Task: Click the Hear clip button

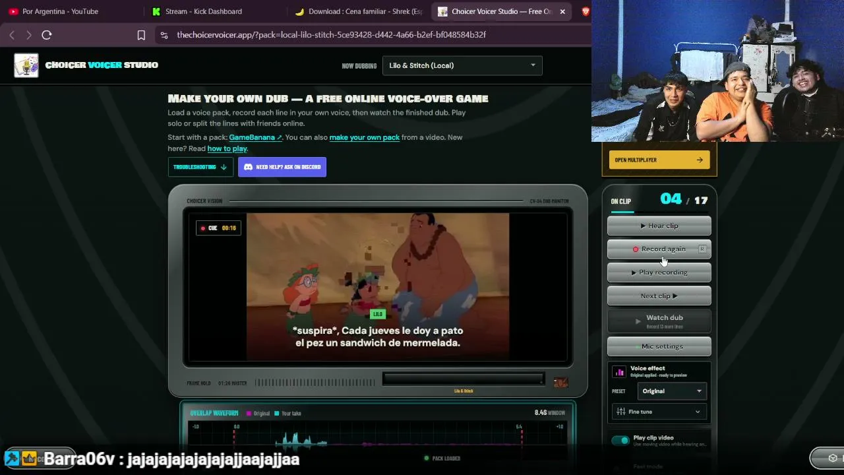Action: coord(659,226)
